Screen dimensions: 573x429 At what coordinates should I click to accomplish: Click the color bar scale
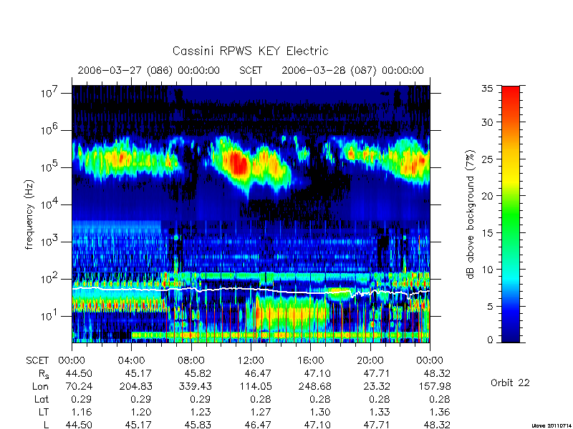tap(511, 214)
